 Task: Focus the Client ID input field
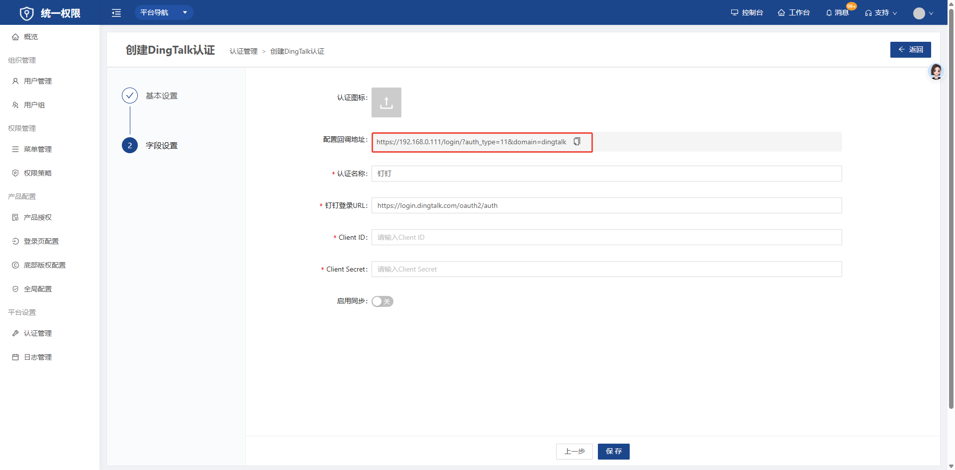tap(606, 237)
